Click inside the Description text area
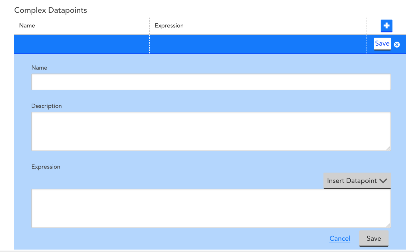The width and height of the screenshot is (414, 252). pyautogui.click(x=211, y=131)
